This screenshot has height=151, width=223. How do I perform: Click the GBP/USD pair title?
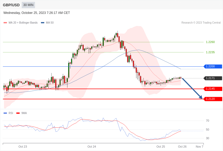point(11,5)
